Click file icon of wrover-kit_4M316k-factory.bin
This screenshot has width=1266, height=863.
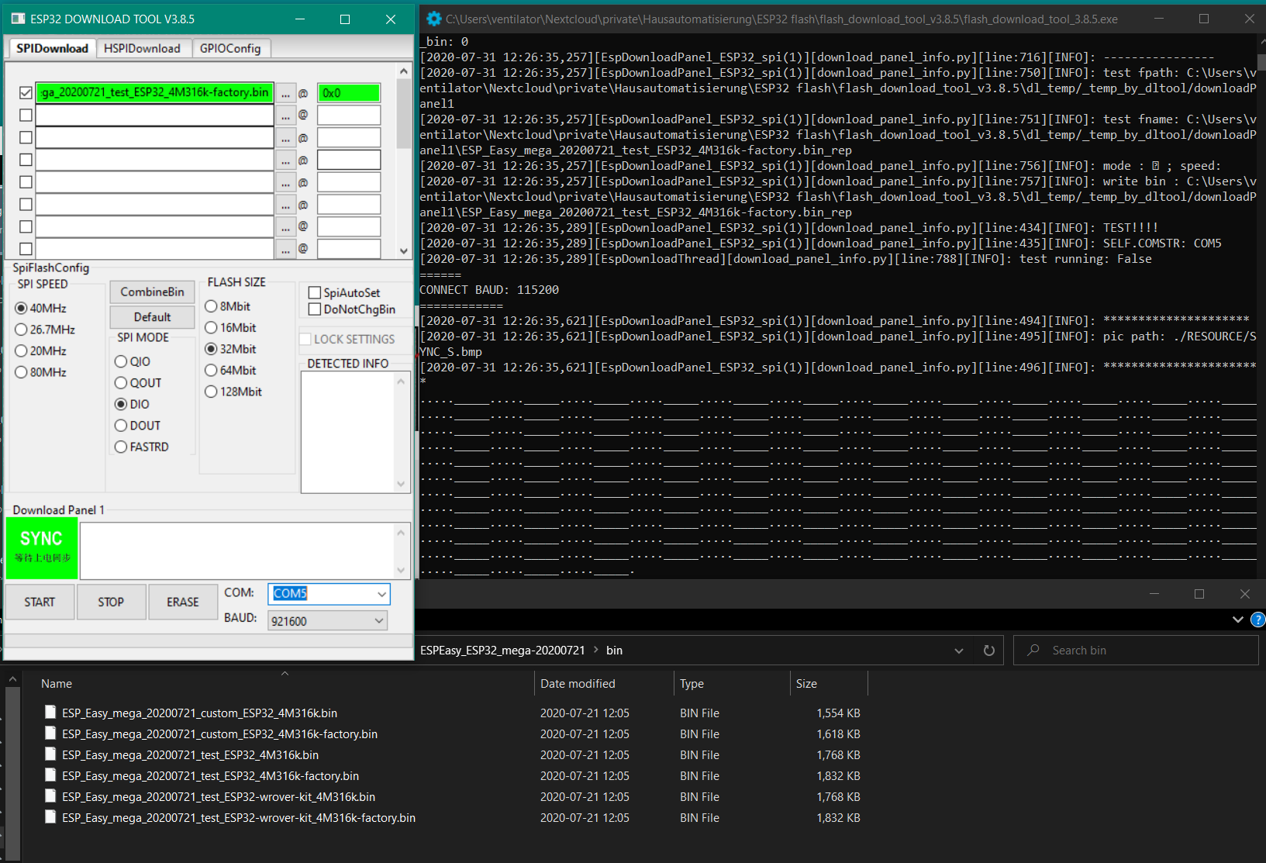50,817
